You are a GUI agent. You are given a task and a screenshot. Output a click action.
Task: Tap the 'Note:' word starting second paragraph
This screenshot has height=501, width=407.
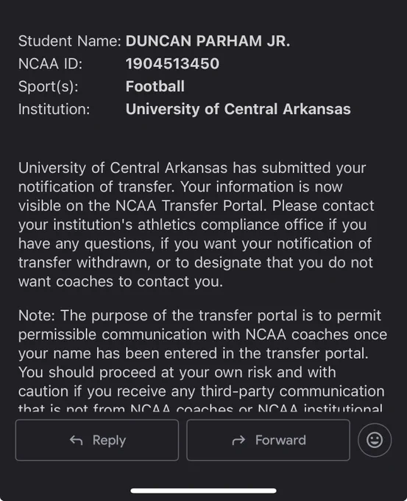(37, 315)
